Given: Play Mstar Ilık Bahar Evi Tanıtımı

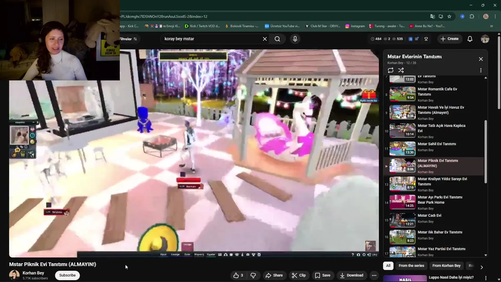Looking at the screenshot, I should (434, 237).
